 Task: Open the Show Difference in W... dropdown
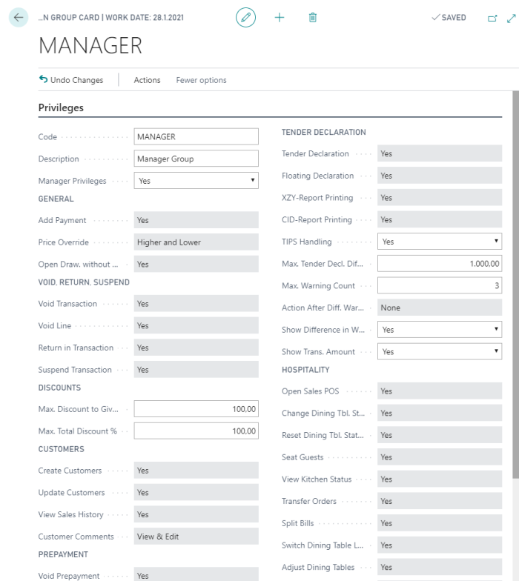(440, 329)
